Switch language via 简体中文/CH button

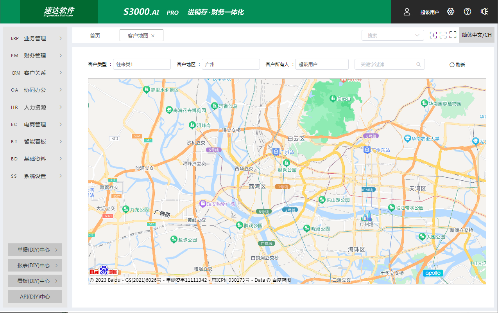(x=477, y=35)
